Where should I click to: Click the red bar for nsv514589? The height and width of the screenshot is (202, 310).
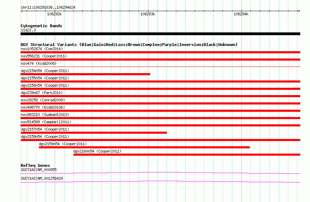coord(160,125)
